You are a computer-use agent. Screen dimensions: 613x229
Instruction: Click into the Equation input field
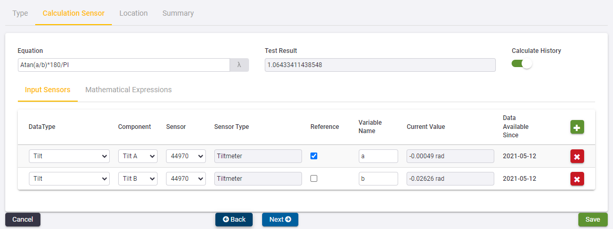pyautogui.click(x=123, y=65)
